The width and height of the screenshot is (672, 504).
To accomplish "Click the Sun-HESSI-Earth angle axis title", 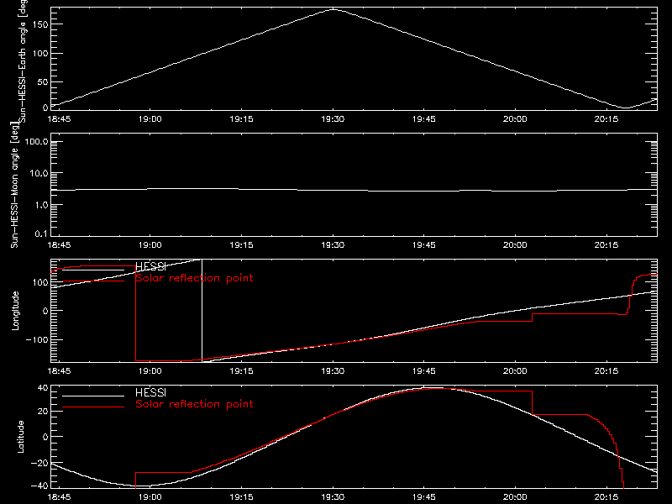I will tap(22, 61).
